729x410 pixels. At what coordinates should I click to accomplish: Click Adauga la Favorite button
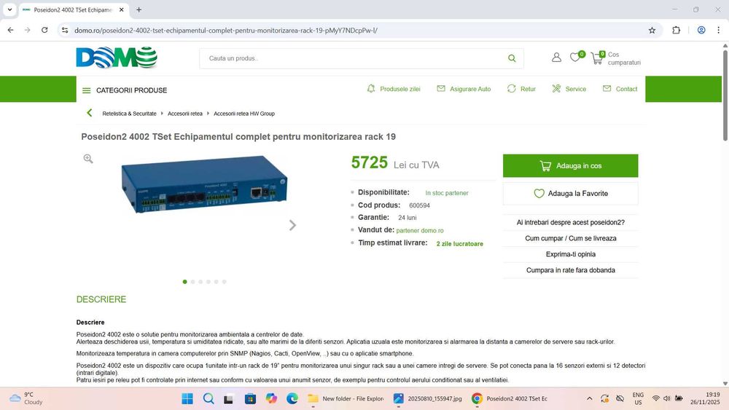coord(571,194)
